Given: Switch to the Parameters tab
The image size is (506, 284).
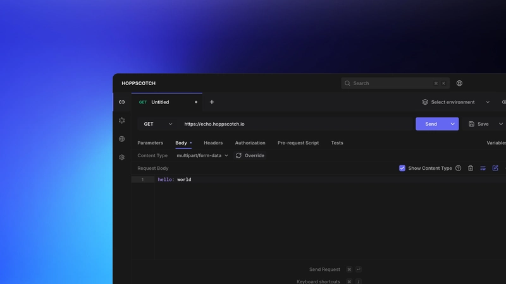Looking at the screenshot, I should point(150,143).
